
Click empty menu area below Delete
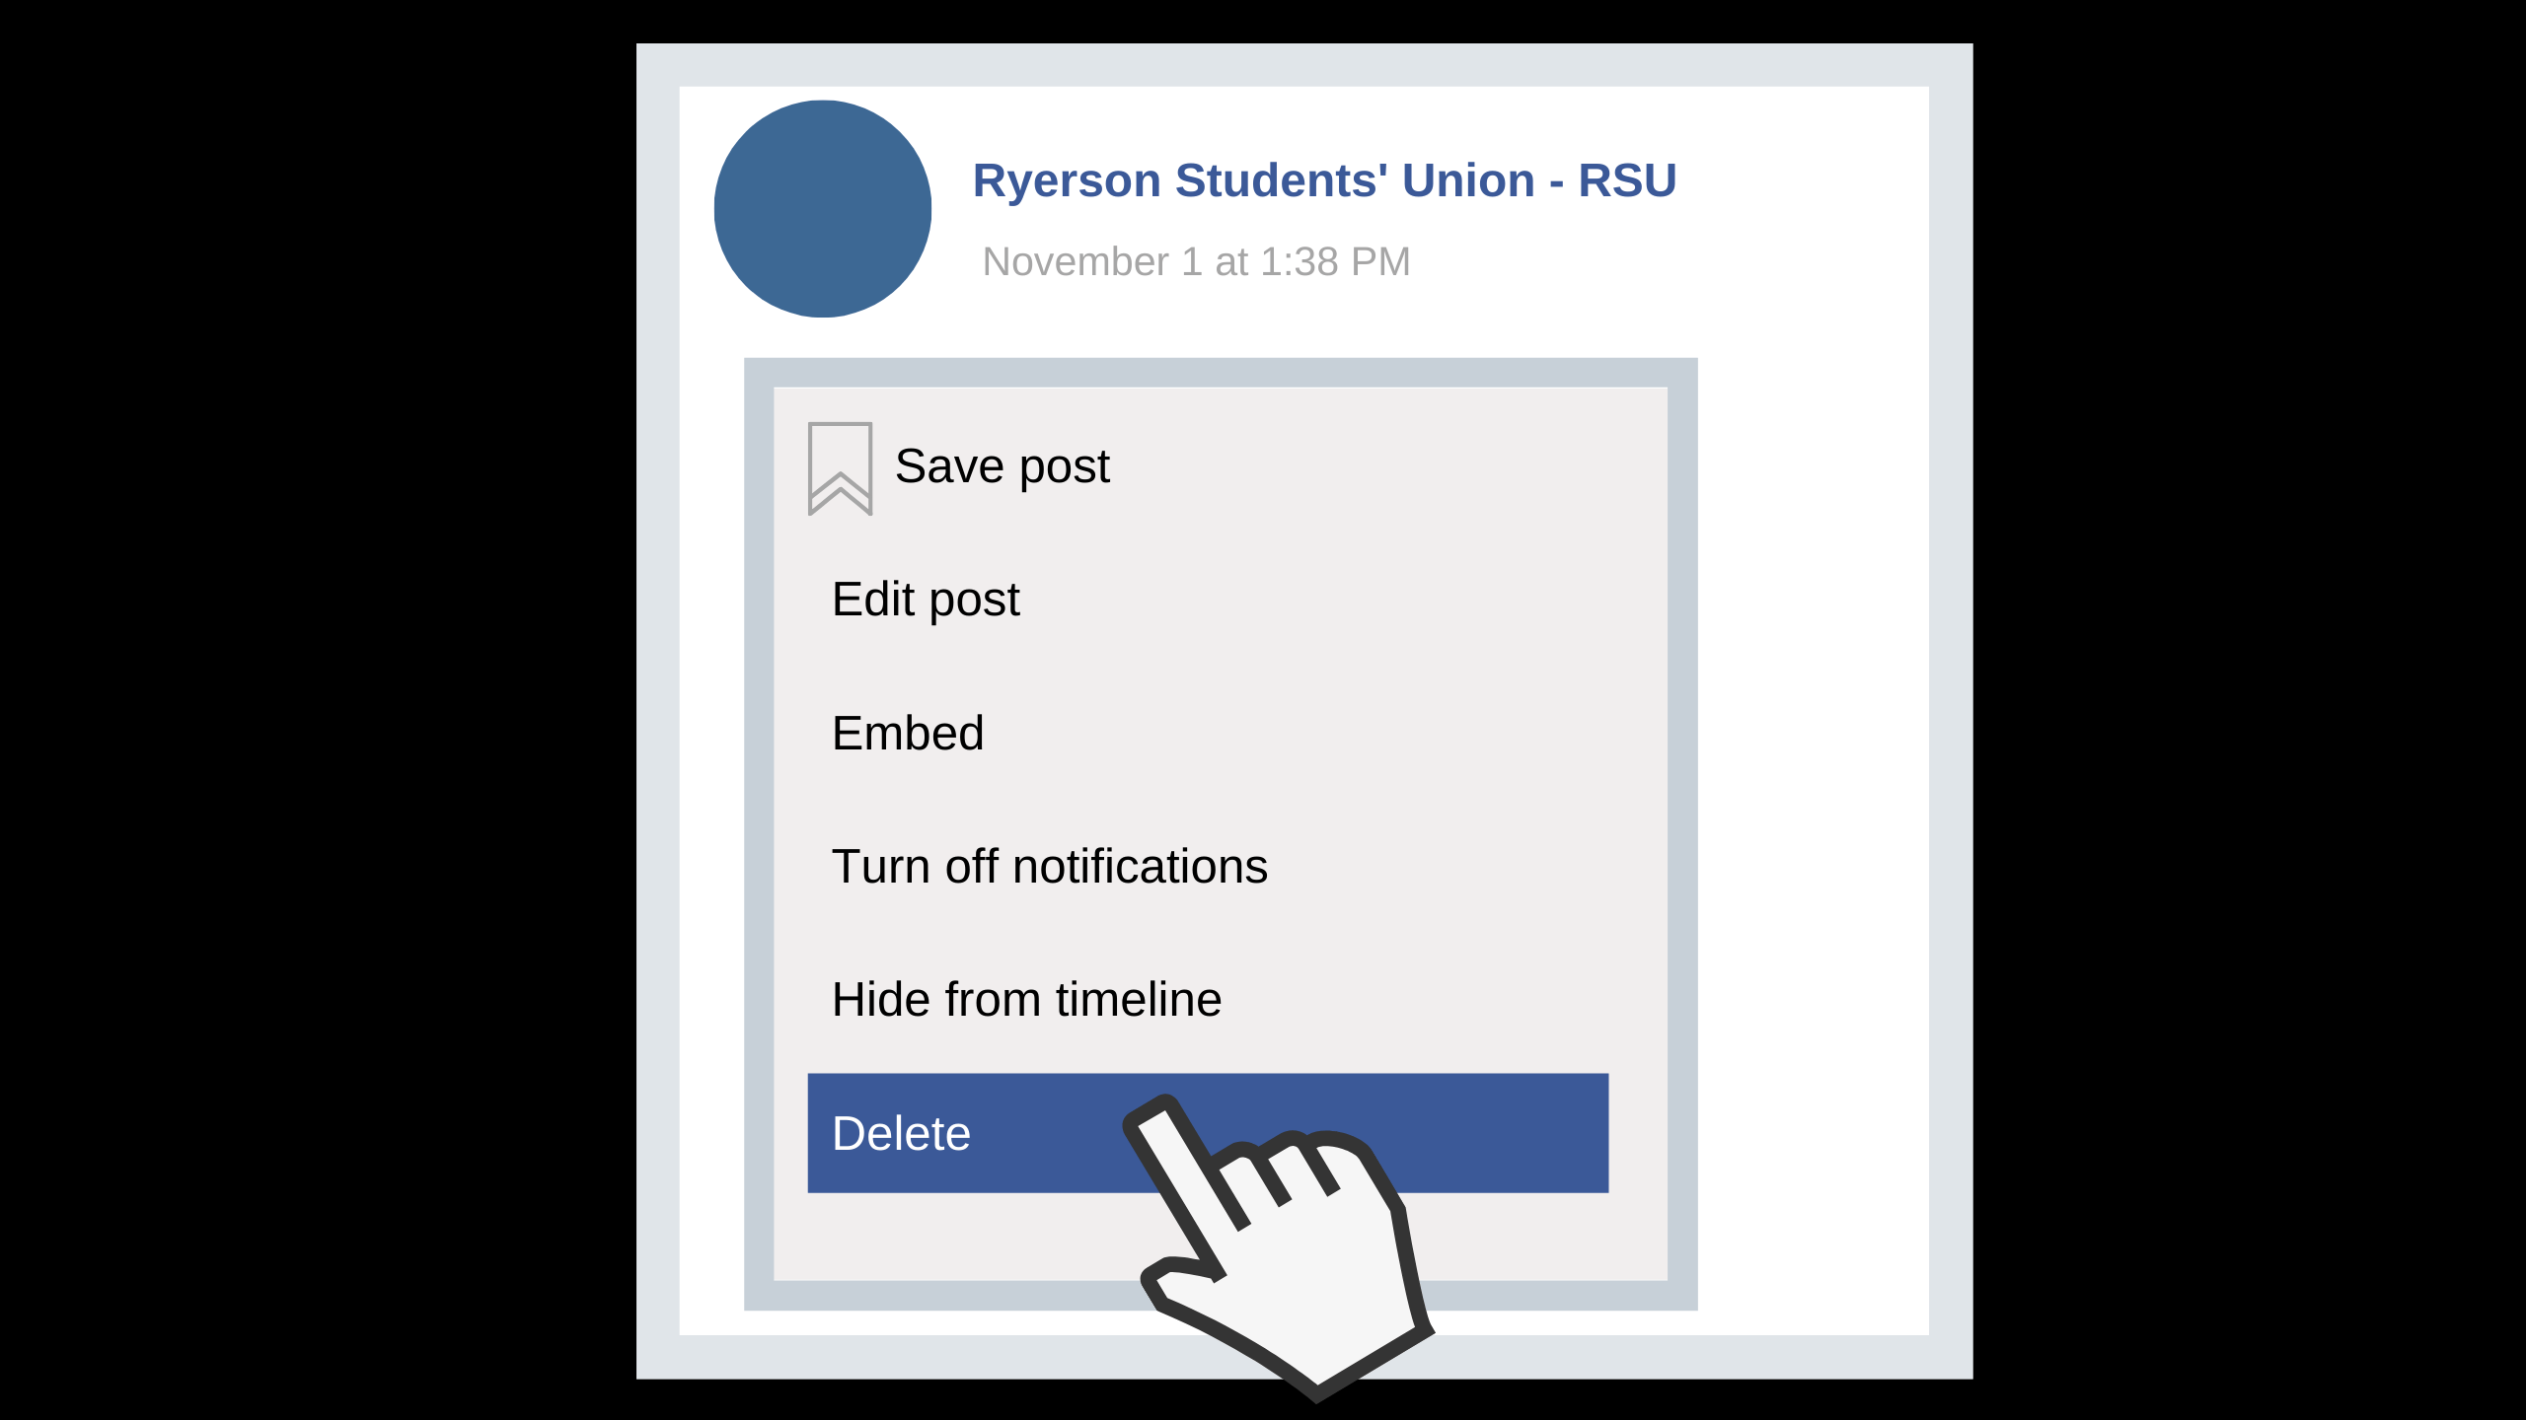point(947,1239)
